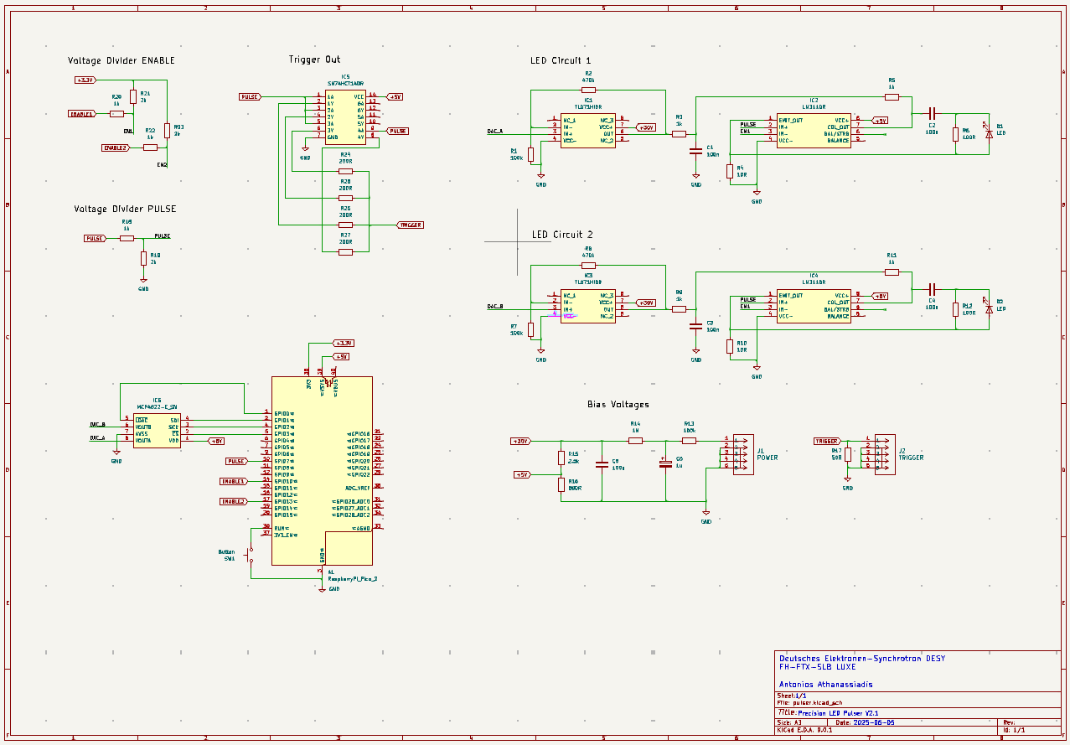
Task: Select resistor R23 2k symbol
Action: [167, 130]
